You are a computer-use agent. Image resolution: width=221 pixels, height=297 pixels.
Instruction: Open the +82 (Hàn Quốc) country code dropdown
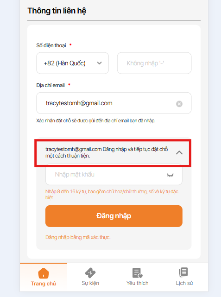click(73, 63)
